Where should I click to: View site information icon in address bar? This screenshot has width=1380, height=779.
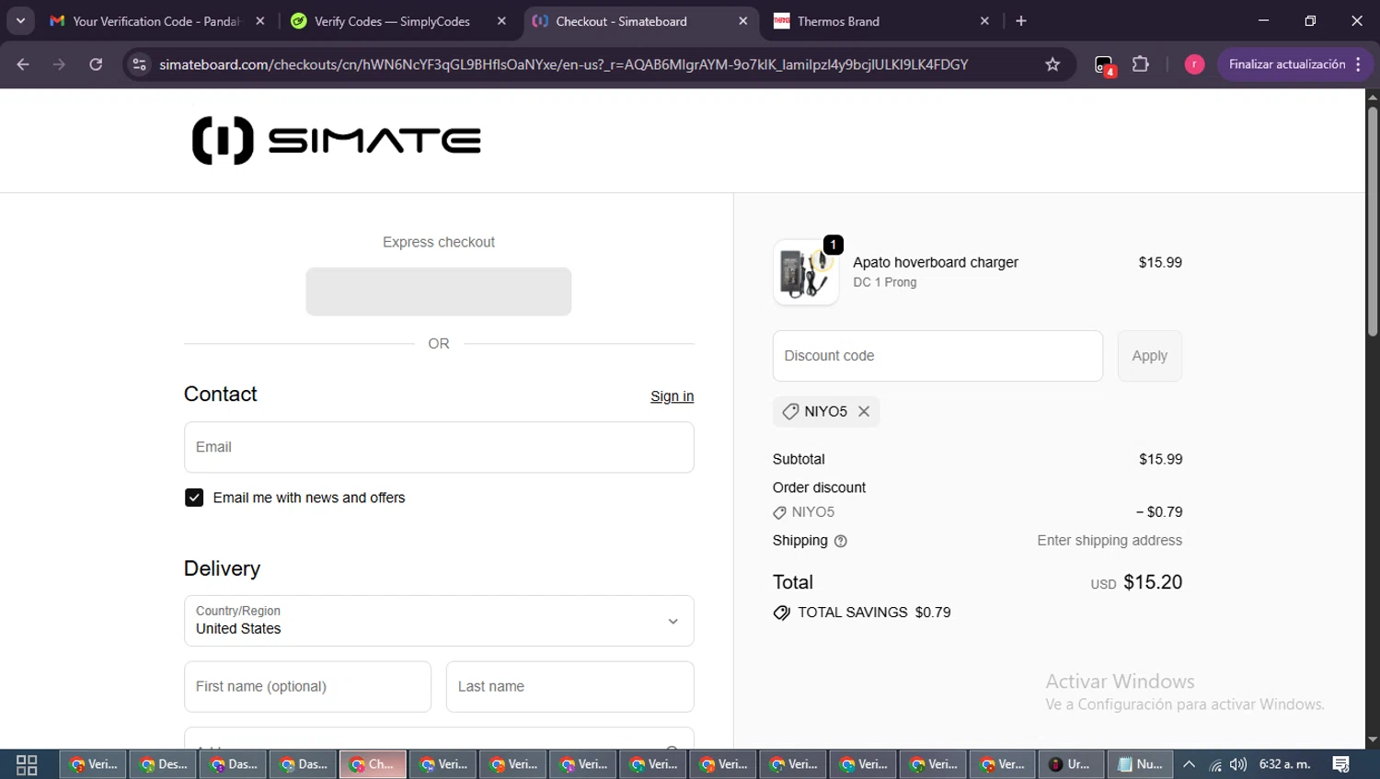click(139, 64)
